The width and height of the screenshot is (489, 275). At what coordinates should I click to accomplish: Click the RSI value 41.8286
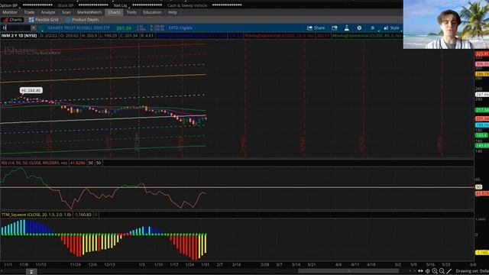[77, 163]
